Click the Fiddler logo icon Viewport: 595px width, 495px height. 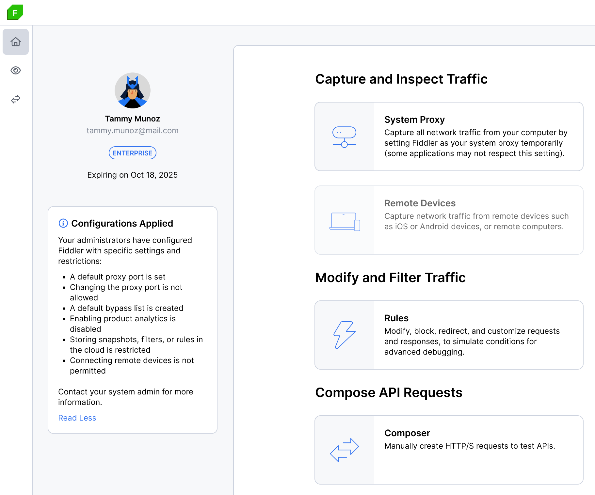pyautogui.click(x=15, y=12)
